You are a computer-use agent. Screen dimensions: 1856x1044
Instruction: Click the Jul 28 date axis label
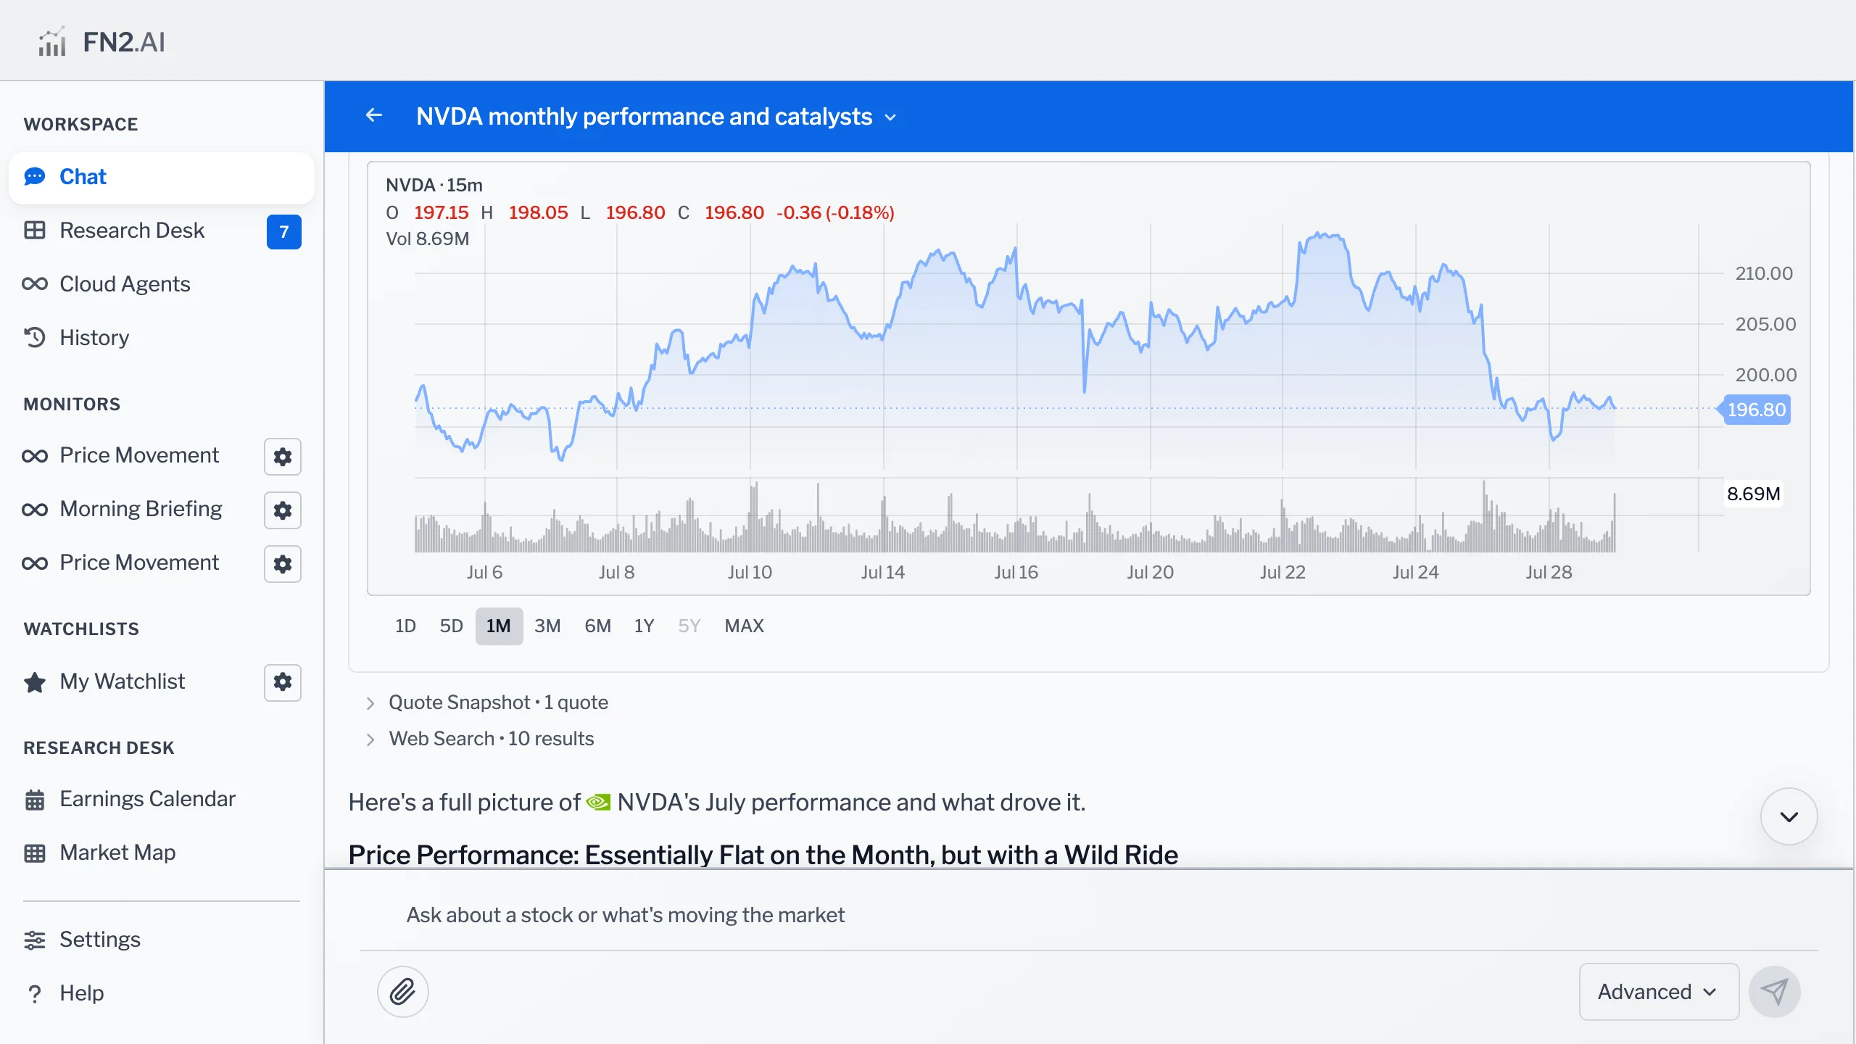pos(1548,573)
